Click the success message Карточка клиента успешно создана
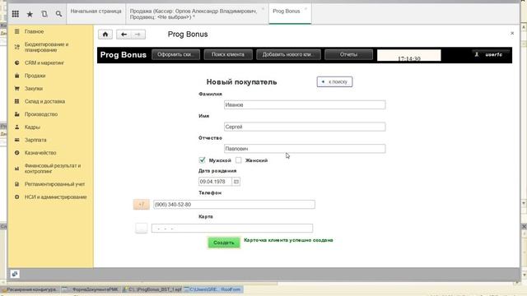Image resolution: width=527 pixels, height=296 pixels. (288, 240)
